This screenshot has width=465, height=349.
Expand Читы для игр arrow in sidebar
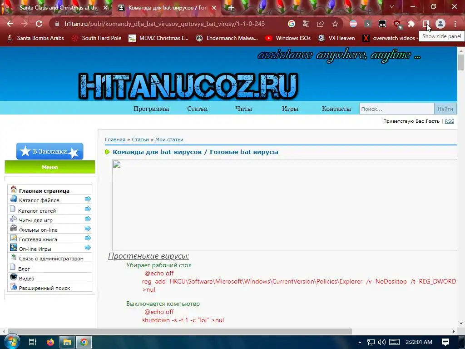point(88,219)
